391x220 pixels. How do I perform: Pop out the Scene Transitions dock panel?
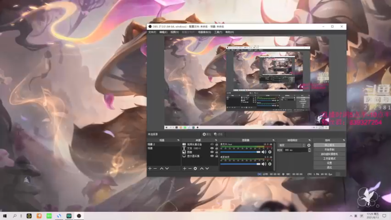[309, 140]
